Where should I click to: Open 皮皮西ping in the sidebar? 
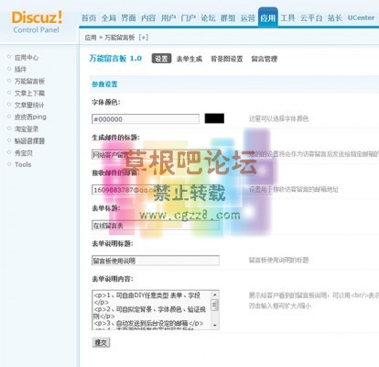(x=30, y=117)
